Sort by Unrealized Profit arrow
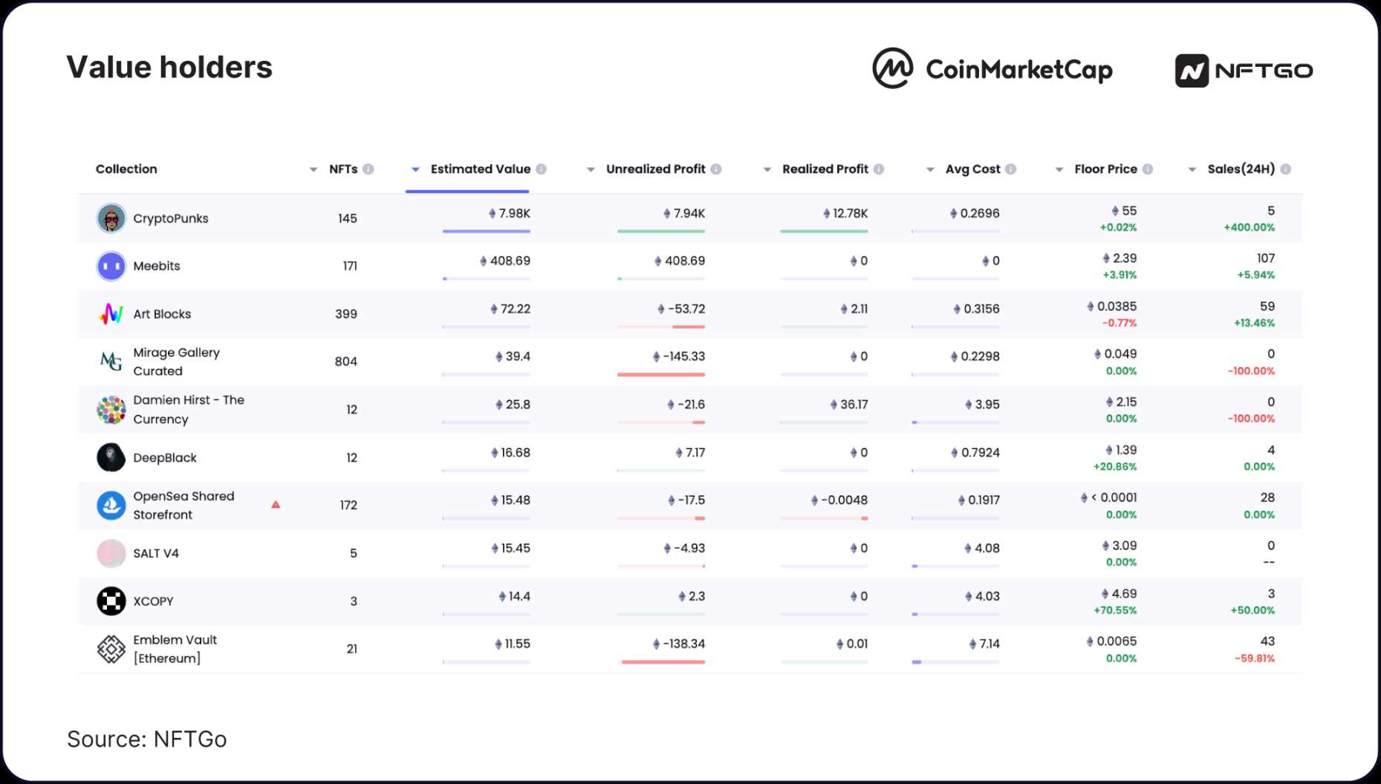 [591, 170]
